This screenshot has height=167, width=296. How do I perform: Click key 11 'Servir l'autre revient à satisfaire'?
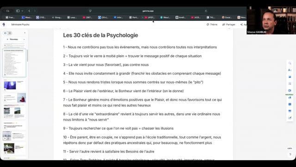tap(109, 152)
